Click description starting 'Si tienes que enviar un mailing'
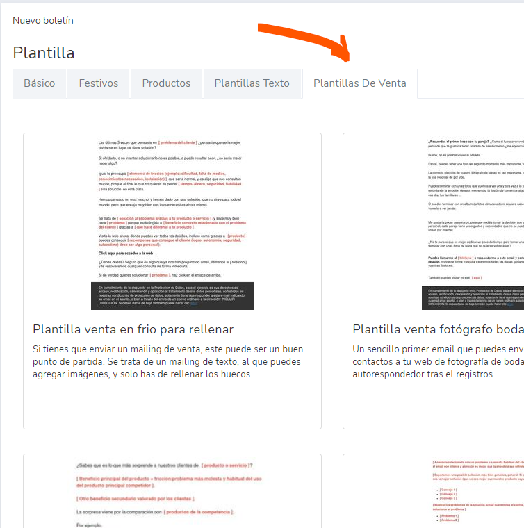Image resolution: width=524 pixels, height=528 pixels. [167, 362]
